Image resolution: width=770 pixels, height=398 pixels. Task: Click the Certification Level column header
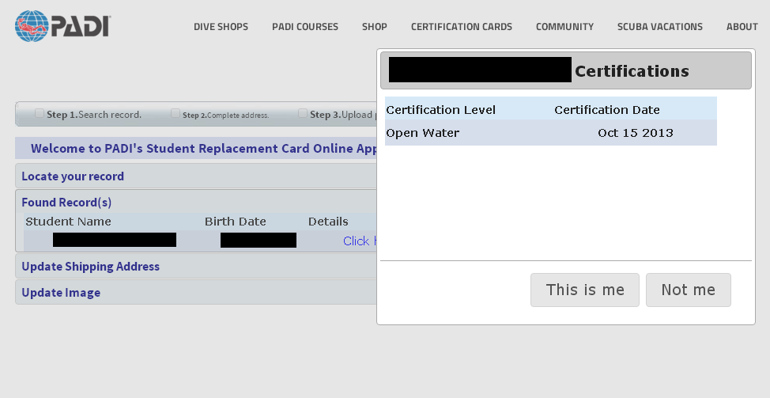pyautogui.click(x=440, y=109)
